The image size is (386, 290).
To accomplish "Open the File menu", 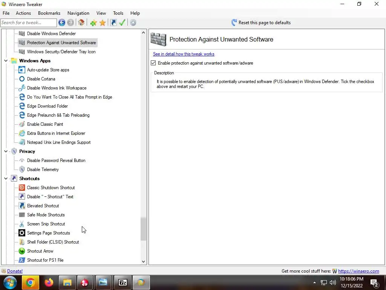I will pyautogui.click(x=6, y=13).
